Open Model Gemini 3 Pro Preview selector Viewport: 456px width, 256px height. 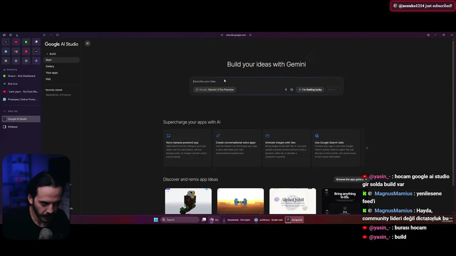(214, 90)
